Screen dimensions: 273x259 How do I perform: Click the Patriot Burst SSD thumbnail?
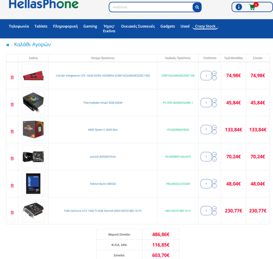click(33, 184)
